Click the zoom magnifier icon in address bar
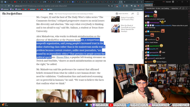The width and height of the screenshot is (190, 107). [x=109, y=6]
